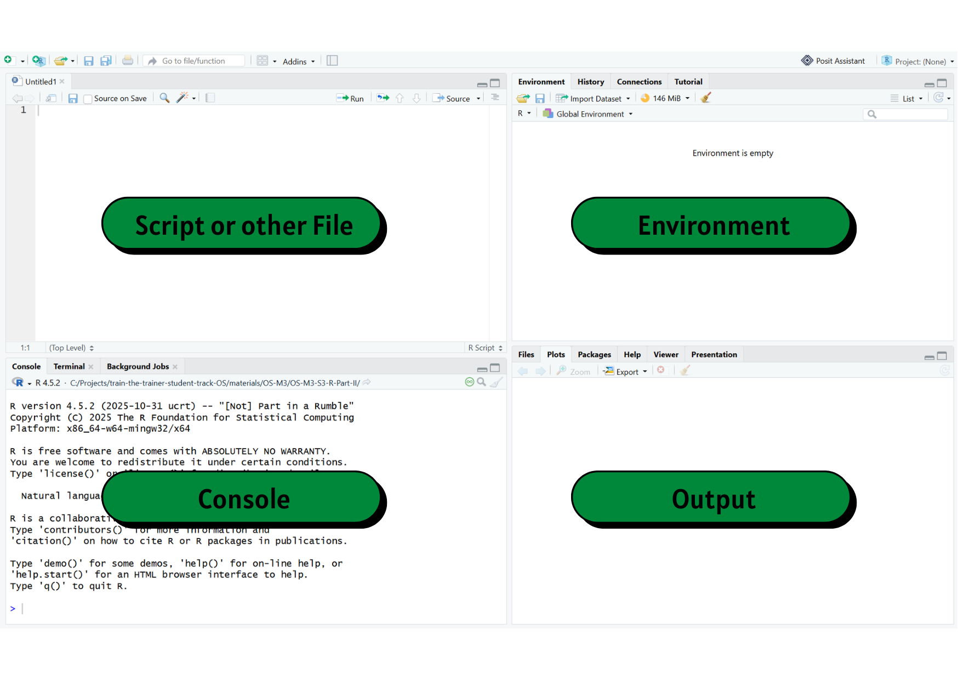The height and width of the screenshot is (680, 958).
Task: Open the Packages tab
Action: point(594,355)
